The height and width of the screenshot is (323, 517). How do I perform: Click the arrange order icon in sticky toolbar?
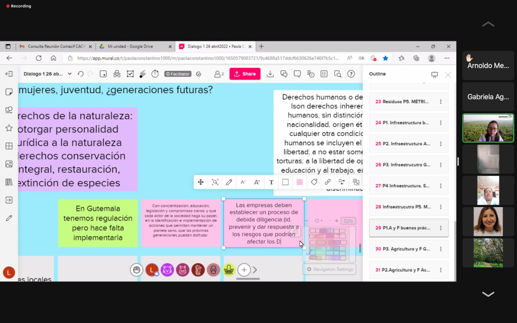(x=356, y=182)
